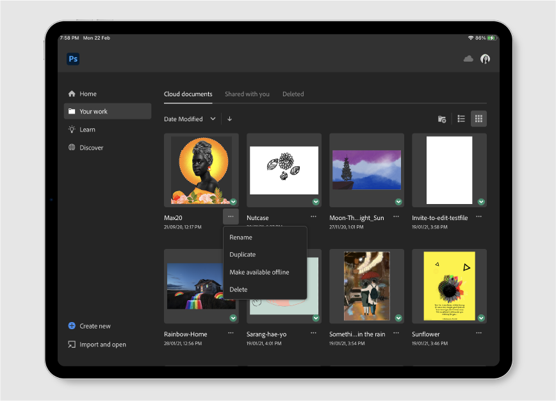This screenshot has width=556, height=401.
Task: Click the Wi-Fi icon in status bar
Action: coord(471,38)
